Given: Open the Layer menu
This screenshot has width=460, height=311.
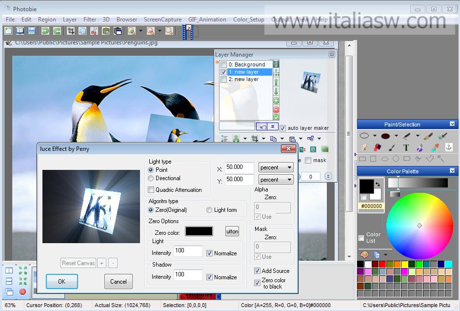Looking at the screenshot, I should 70,20.
